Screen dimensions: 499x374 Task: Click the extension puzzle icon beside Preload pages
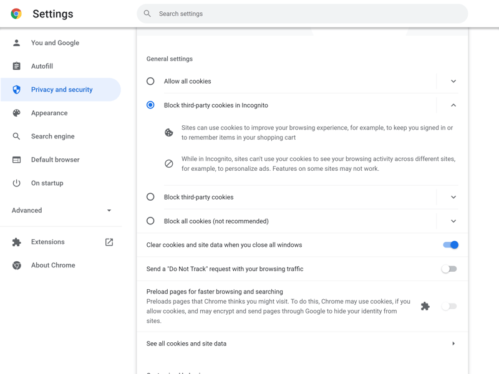coord(425,306)
